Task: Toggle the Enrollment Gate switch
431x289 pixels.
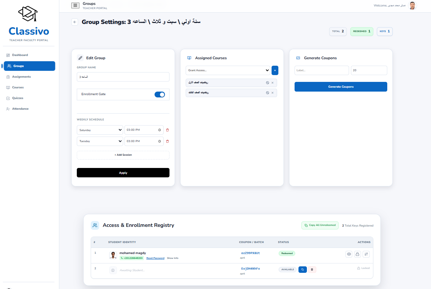Action: 160,94
